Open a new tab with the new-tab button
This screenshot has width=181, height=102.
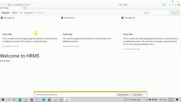(25, 8)
